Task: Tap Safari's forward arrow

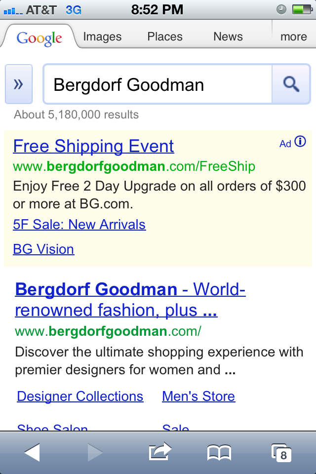Action: [x=95, y=452]
